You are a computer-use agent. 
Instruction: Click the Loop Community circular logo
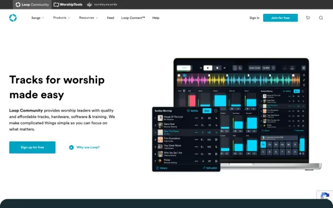click(13, 18)
